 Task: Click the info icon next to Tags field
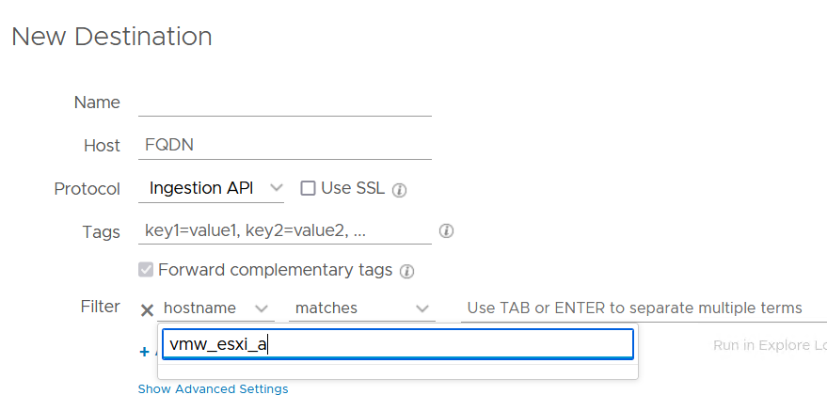point(447,231)
